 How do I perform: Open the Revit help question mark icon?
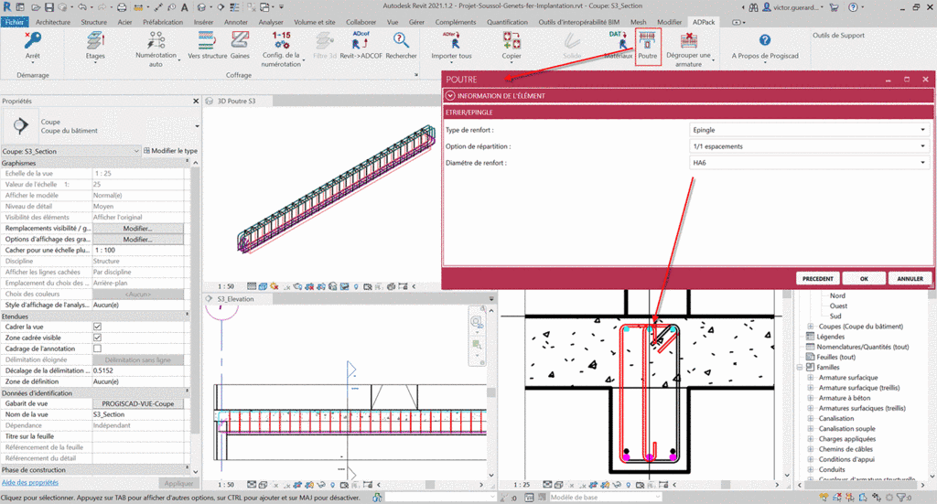pyautogui.click(x=854, y=7)
